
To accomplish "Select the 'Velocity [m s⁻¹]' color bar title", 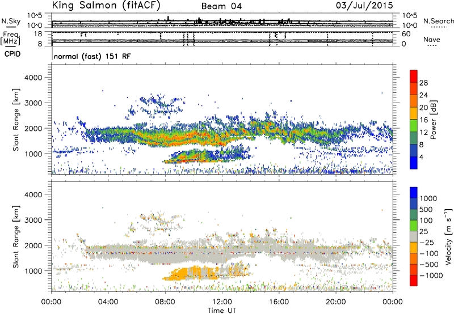I will click(x=448, y=236).
